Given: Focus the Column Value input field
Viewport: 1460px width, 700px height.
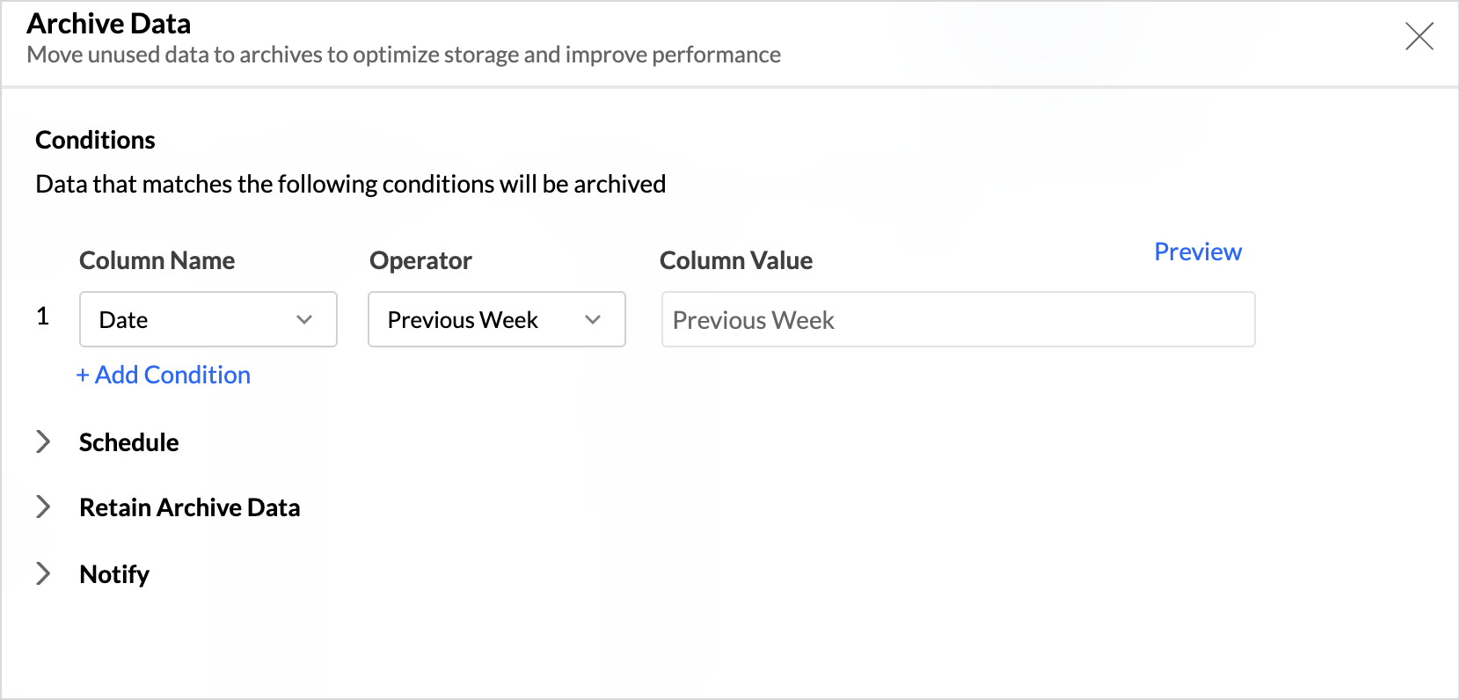Looking at the screenshot, I should coord(957,319).
